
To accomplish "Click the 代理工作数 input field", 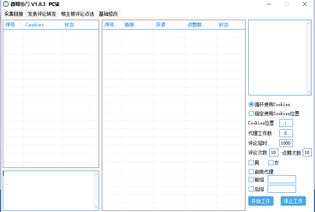I will click(x=286, y=133).
